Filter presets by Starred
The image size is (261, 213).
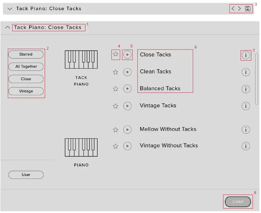coord(26,54)
